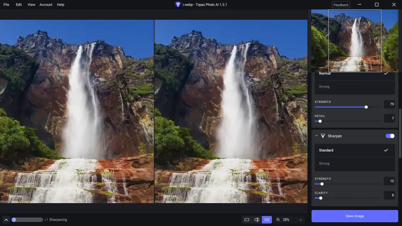Click the 25% zoom level
This screenshot has height=226, width=402.
tap(286, 220)
